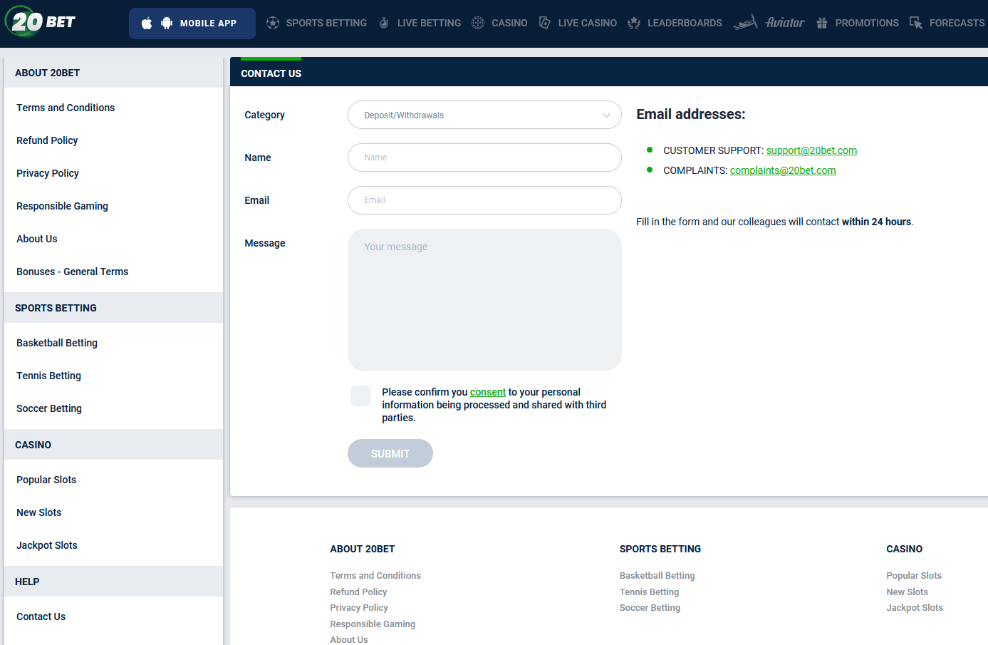Open New Slots in sidebar

(x=39, y=512)
